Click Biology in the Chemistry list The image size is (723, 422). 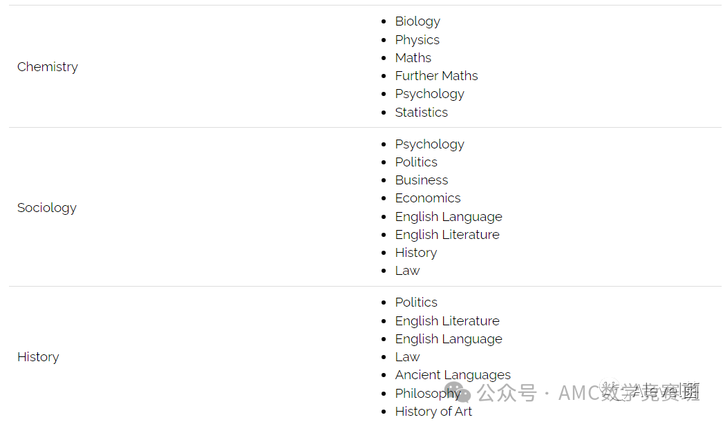click(417, 21)
